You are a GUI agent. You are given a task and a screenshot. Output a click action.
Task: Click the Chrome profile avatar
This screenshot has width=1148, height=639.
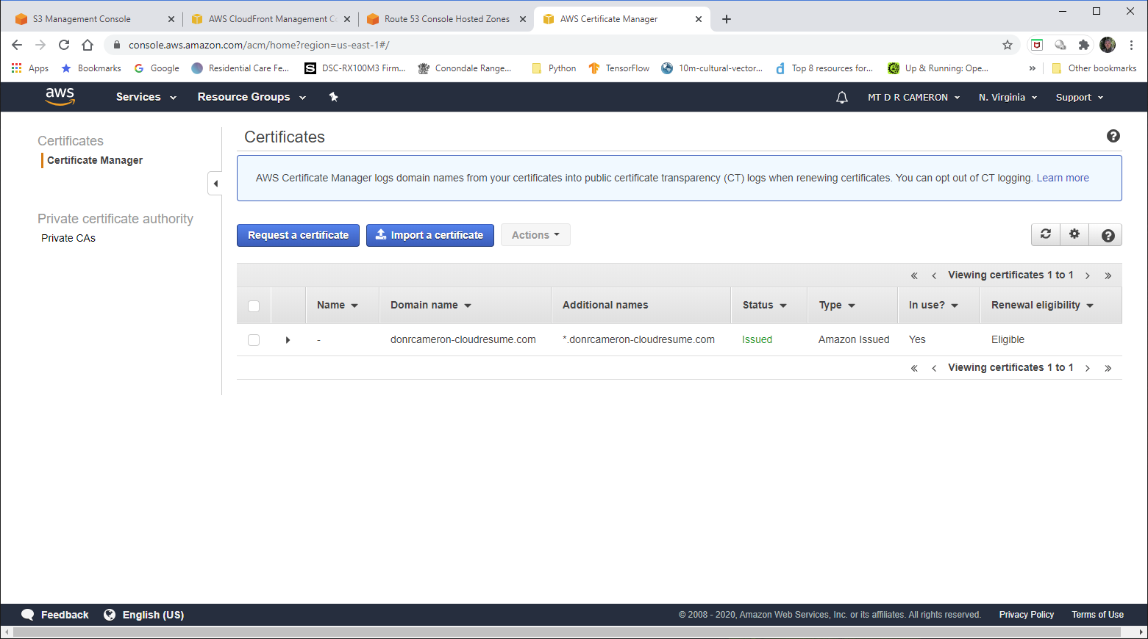pyautogui.click(x=1108, y=45)
